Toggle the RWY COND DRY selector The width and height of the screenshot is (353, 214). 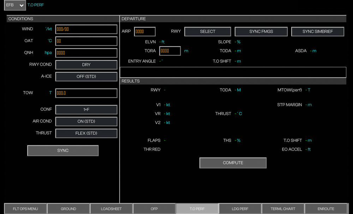tap(86, 65)
